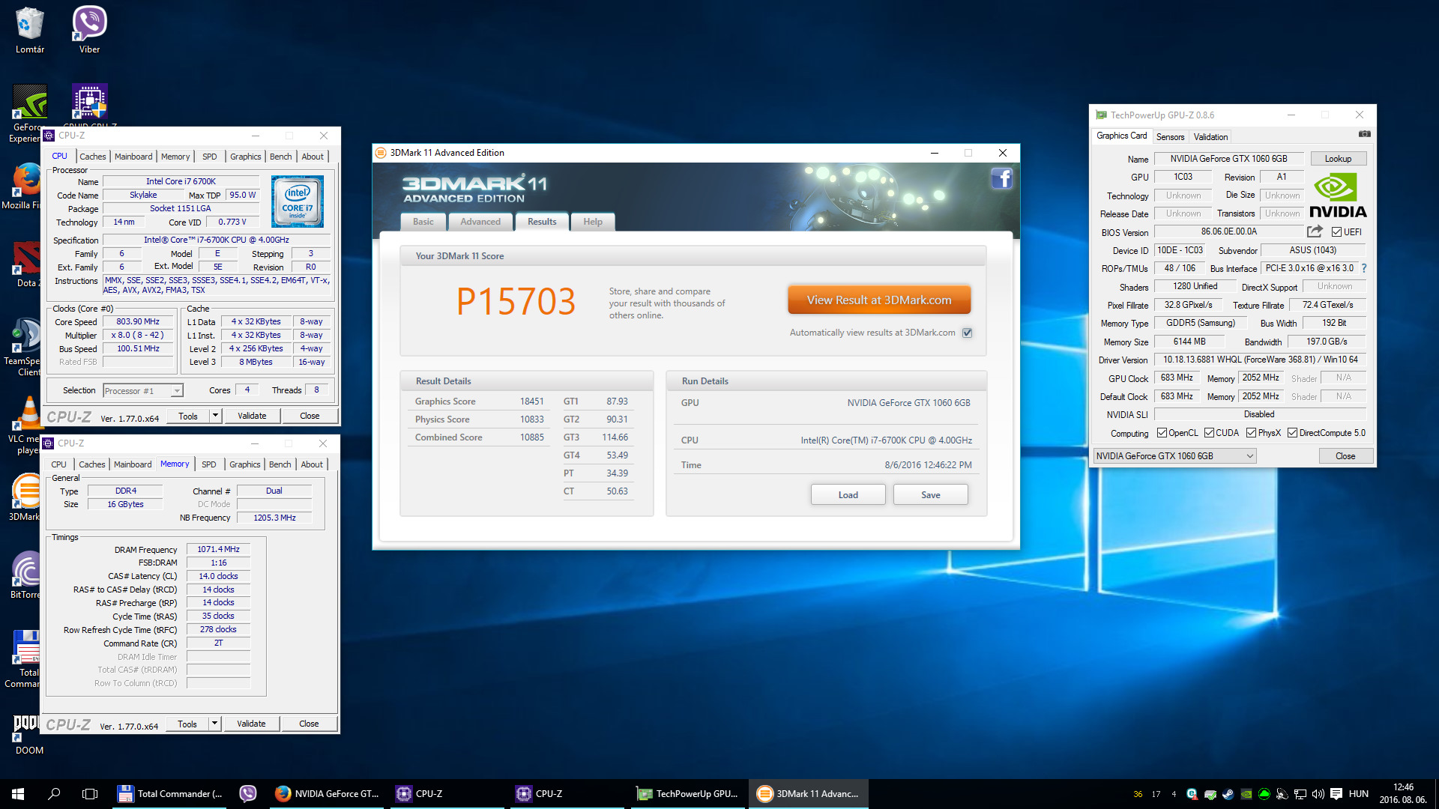Click the BIOS export share icon
The width and height of the screenshot is (1439, 809).
point(1315,231)
